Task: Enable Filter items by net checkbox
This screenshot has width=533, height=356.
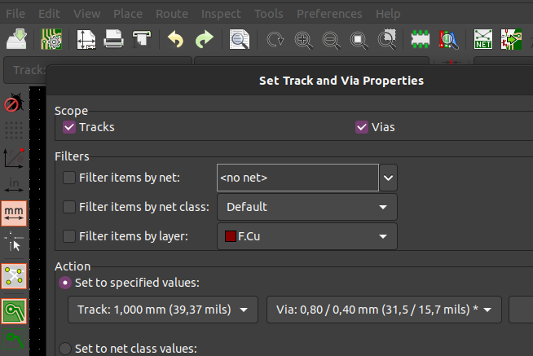Action: coord(69,178)
